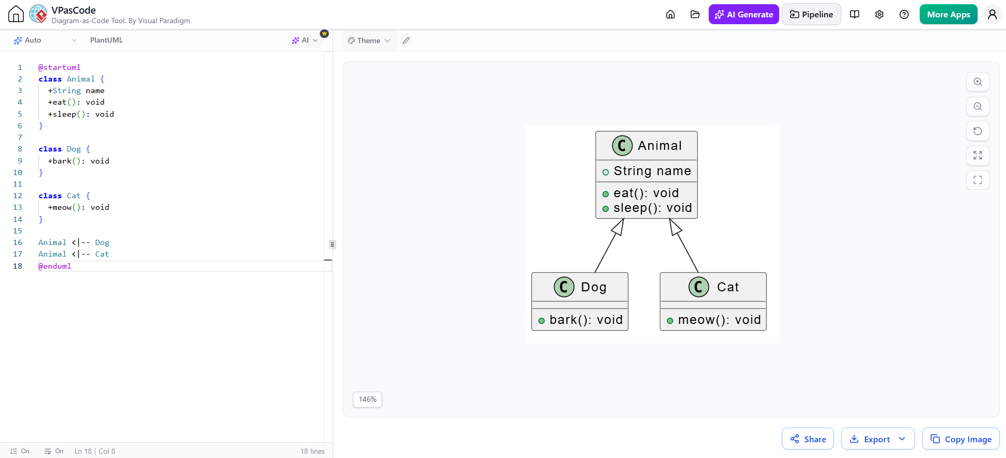Click the zoom in magnifier icon
Viewport: 1006px width, 458px height.
[x=978, y=82]
